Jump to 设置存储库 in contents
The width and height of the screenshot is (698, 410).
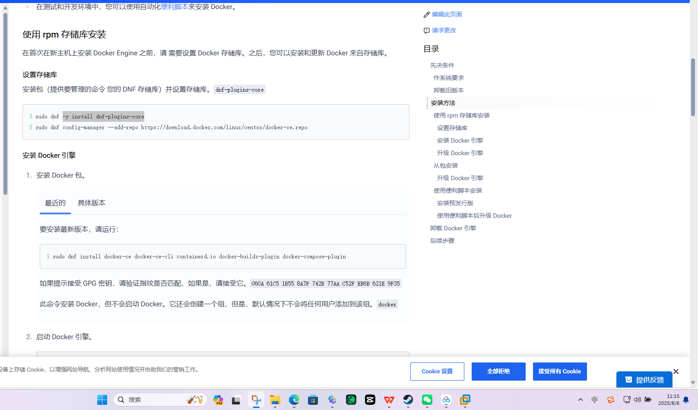[x=452, y=128]
